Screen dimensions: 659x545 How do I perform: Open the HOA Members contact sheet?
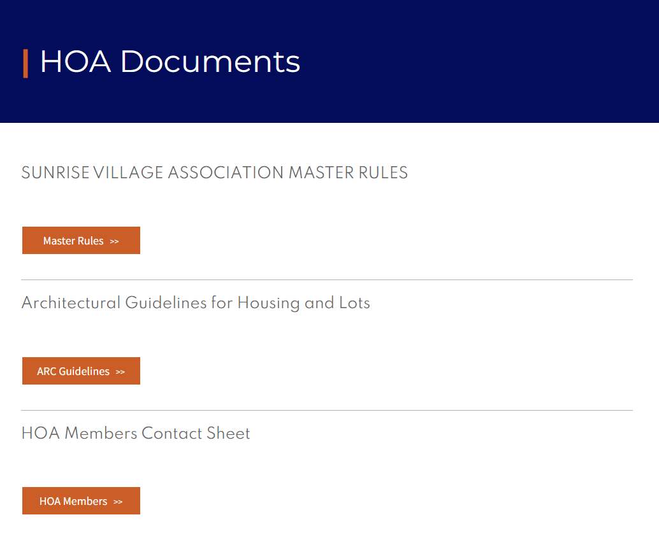coord(81,500)
